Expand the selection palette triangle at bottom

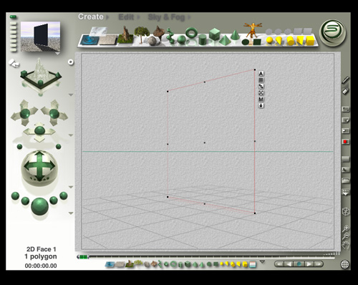pyautogui.click(x=262, y=262)
